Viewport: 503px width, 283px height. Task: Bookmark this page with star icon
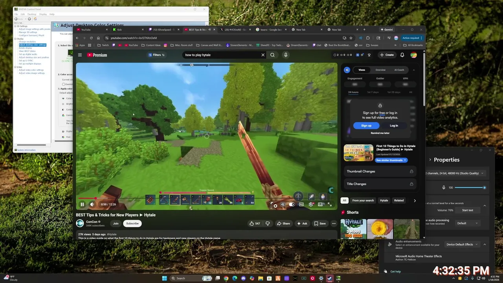[351, 38]
